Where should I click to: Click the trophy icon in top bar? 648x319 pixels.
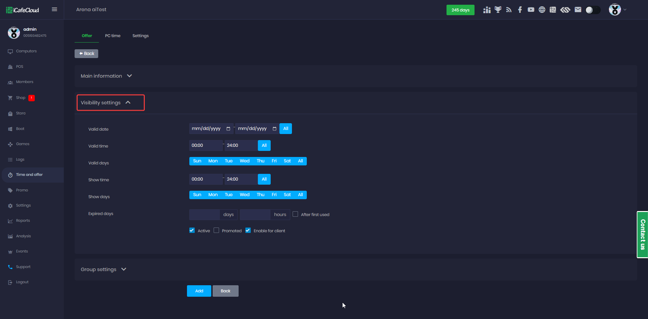[498, 10]
